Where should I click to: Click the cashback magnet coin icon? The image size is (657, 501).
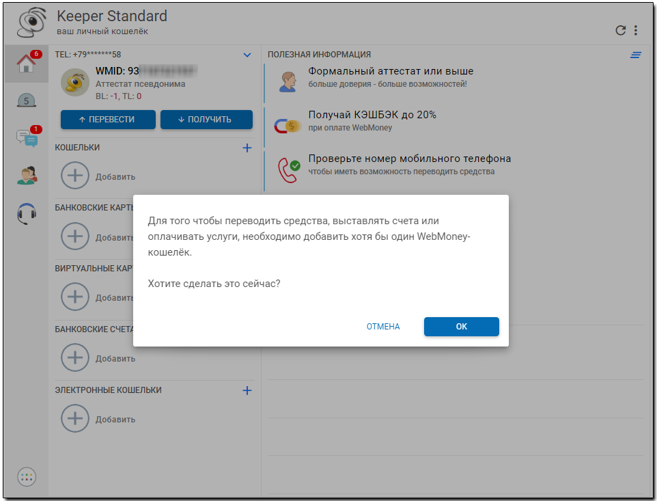click(288, 126)
